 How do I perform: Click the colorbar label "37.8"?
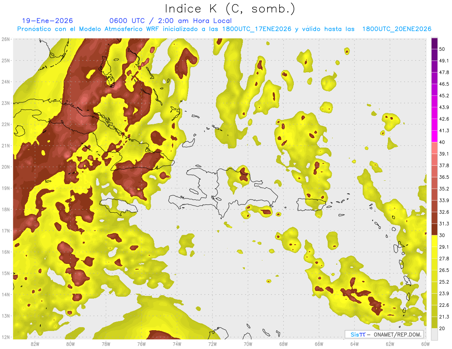pos(444,166)
